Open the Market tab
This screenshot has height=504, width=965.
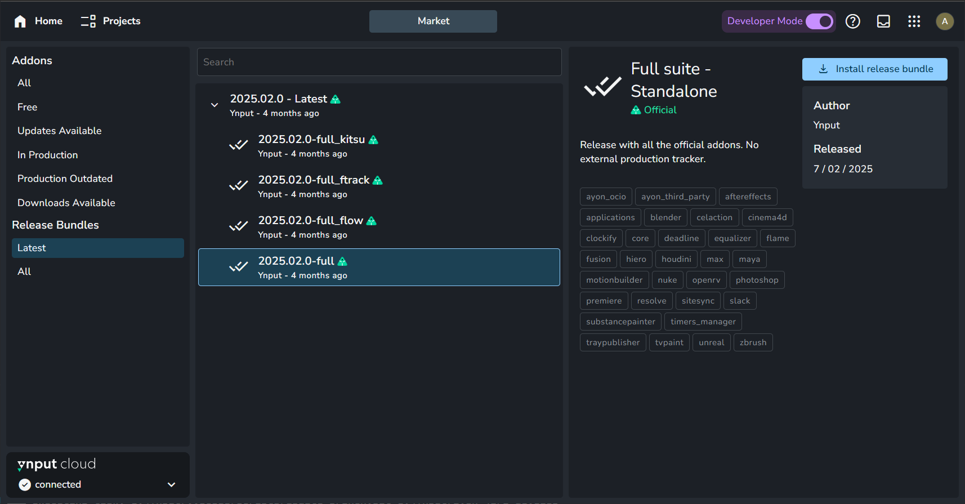[x=433, y=21]
